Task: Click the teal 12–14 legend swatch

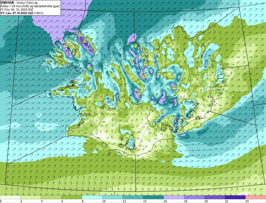Action: (x=133, y=197)
